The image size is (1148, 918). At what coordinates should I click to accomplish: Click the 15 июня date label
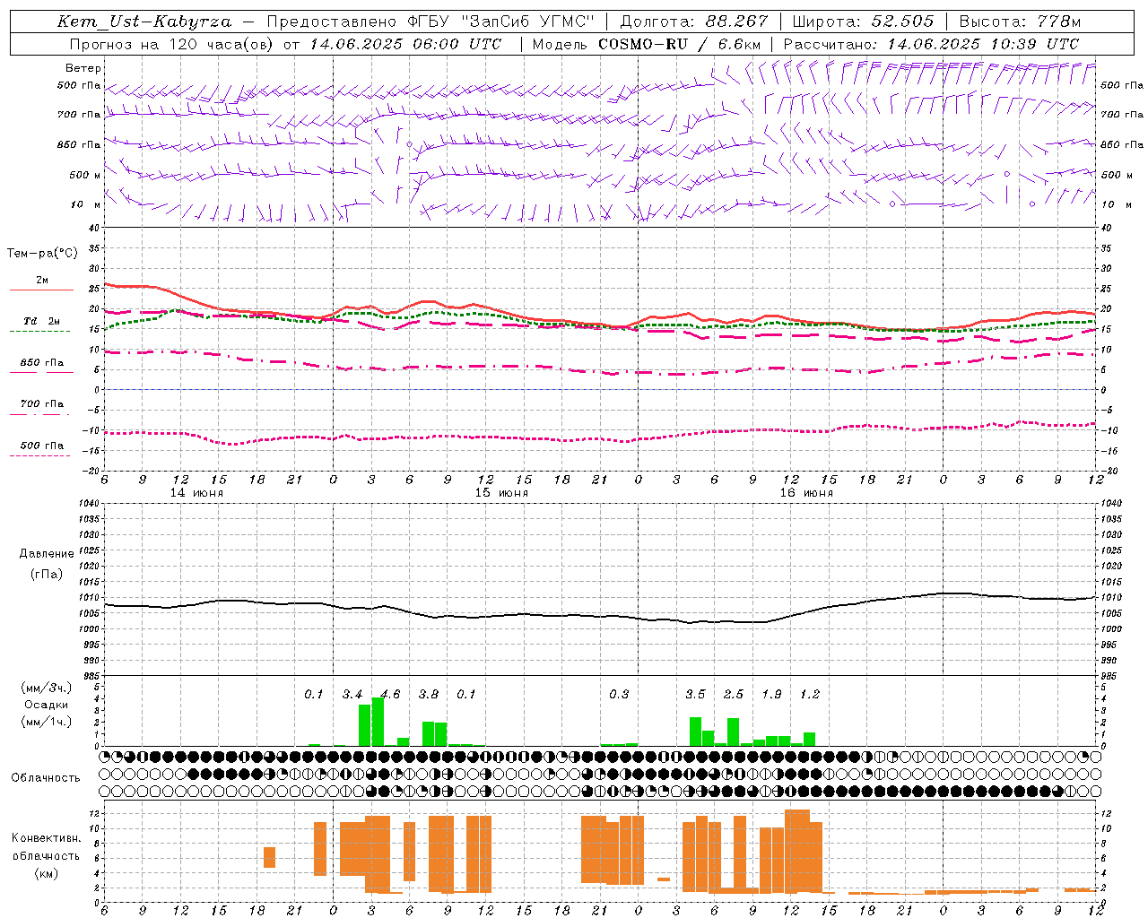click(501, 493)
